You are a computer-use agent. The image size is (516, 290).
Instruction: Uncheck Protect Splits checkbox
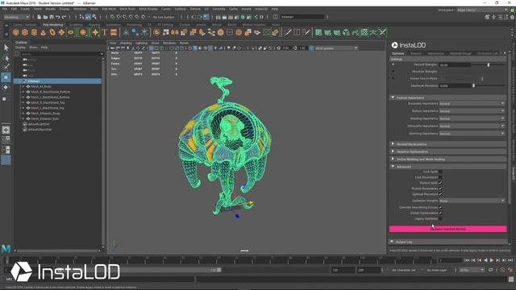tap(440, 183)
